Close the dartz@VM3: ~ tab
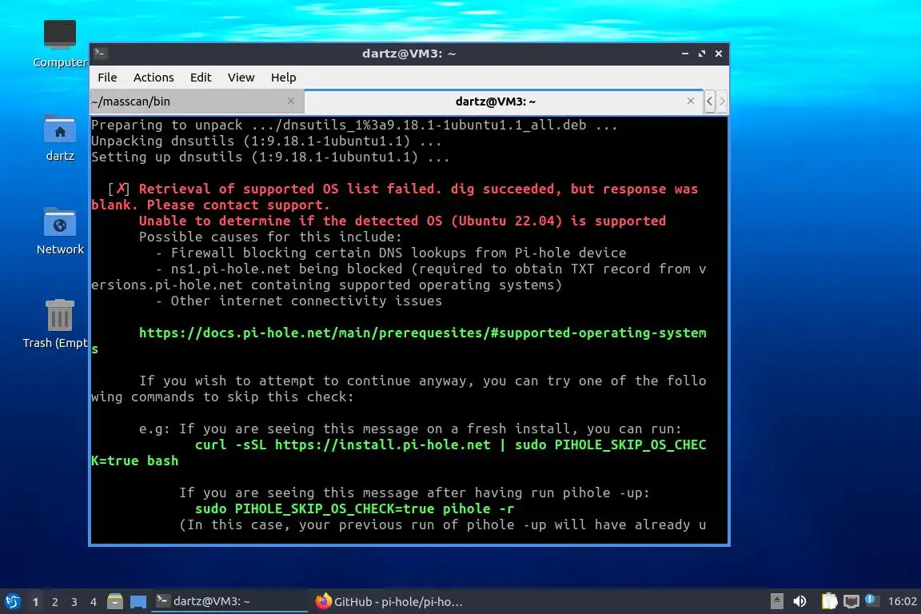The height and width of the screenshot is (614, 921). point(691,101)
